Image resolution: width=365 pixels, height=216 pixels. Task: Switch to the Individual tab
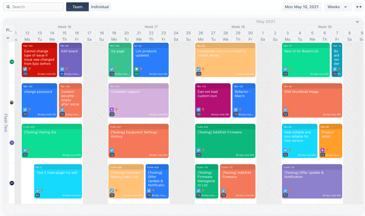[99, 6]
